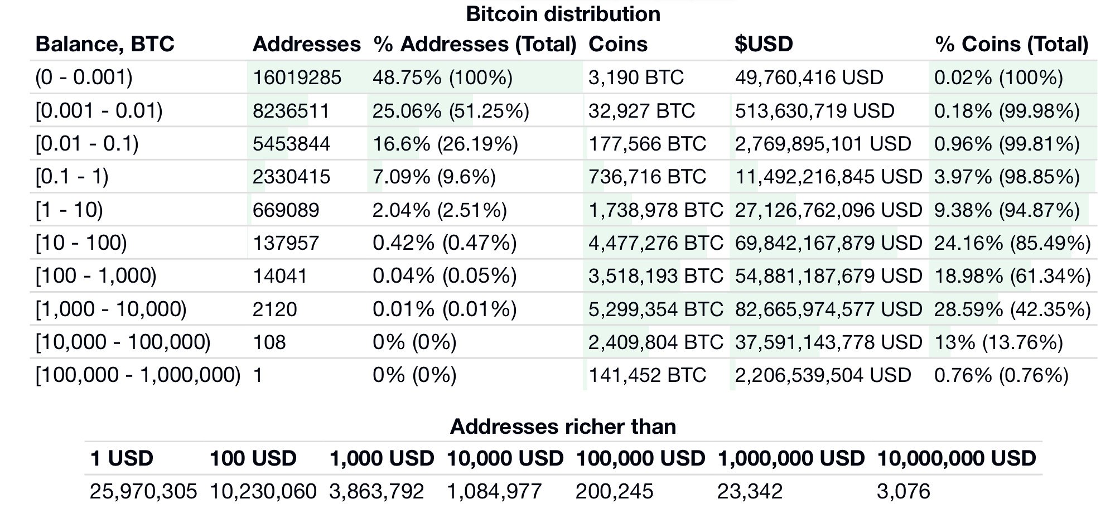
Task: Select the "1,000 USD" threshold header
Action: (x=382, y=458)
